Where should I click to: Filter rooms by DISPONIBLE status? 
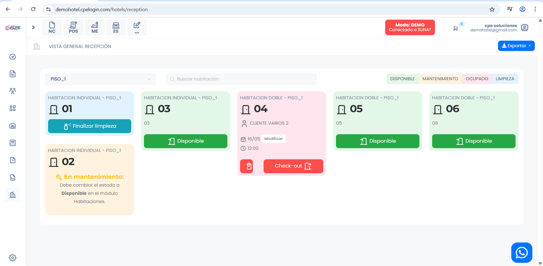click(x=402, y=79)
